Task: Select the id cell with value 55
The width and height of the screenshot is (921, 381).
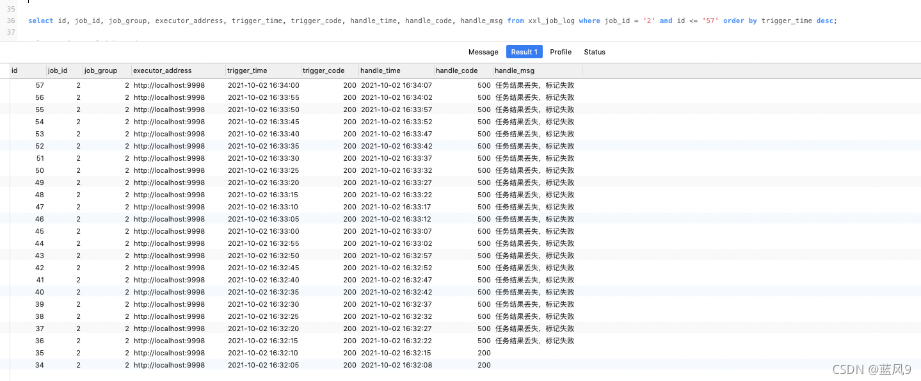Action: click(x=40, y=109)
